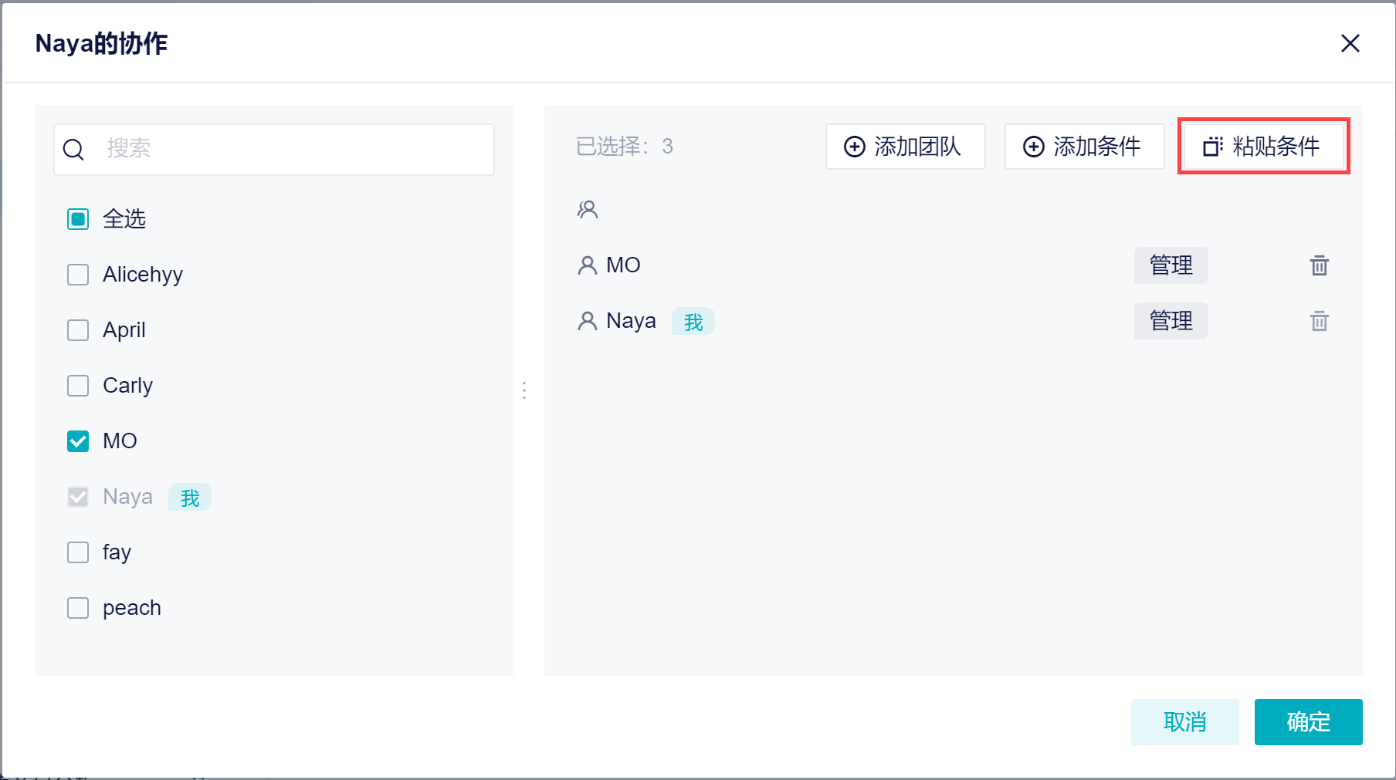The image size is (1396, 780).
Task: Tick the Carly checkbox
Action: tap(78, 386)
